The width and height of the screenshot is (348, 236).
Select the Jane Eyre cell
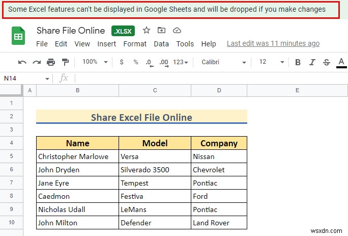[77, 183]
